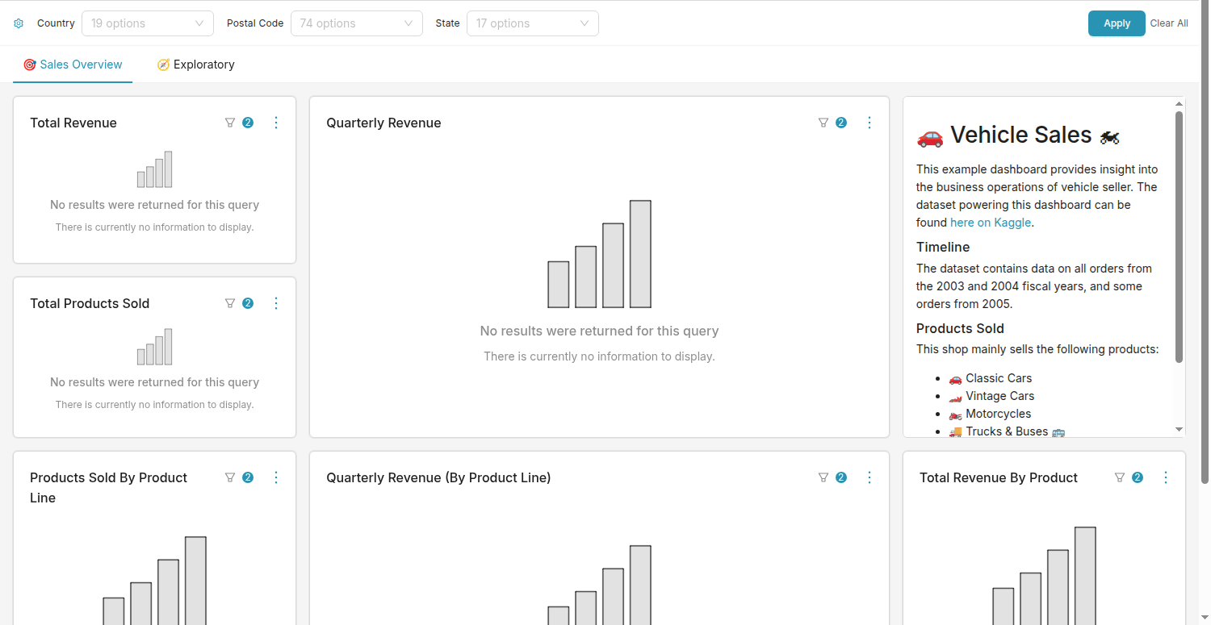
Task: Click the Quarterly Revenue filter count badge
Action: coord(841,123)
